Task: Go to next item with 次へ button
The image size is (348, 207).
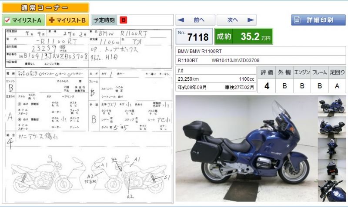Action: tap(237, 20)
